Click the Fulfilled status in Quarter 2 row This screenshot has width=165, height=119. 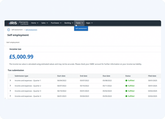point(130,86)
